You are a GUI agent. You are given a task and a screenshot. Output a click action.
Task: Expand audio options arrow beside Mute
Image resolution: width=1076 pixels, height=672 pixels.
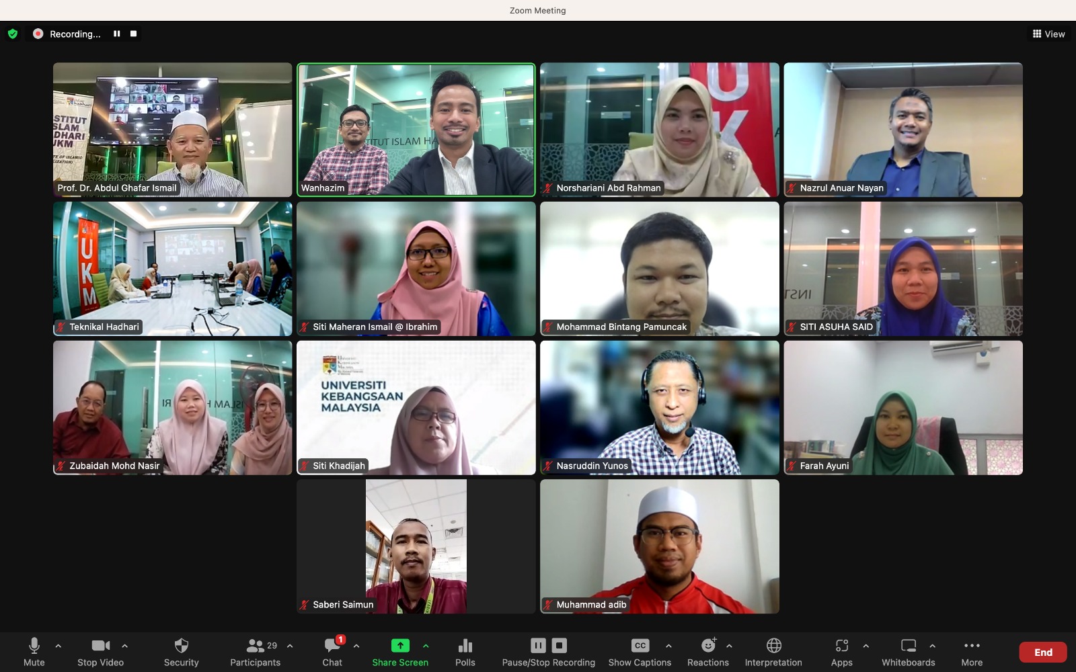coord(59,646)
